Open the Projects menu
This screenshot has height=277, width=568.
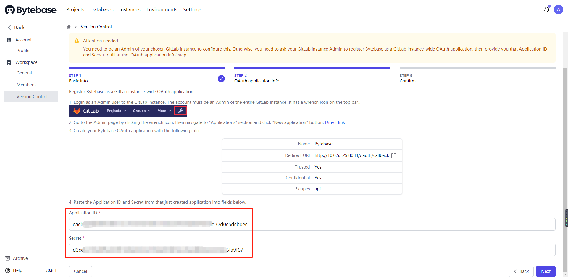coord(75,9)
